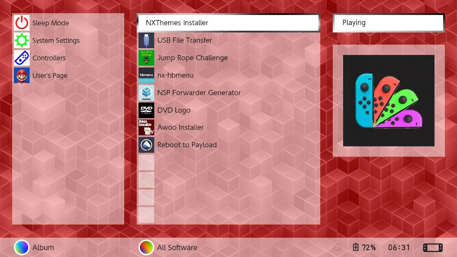Open All Software text button
The height and width of the screenshot is (257, 457).
pos(177,247)
